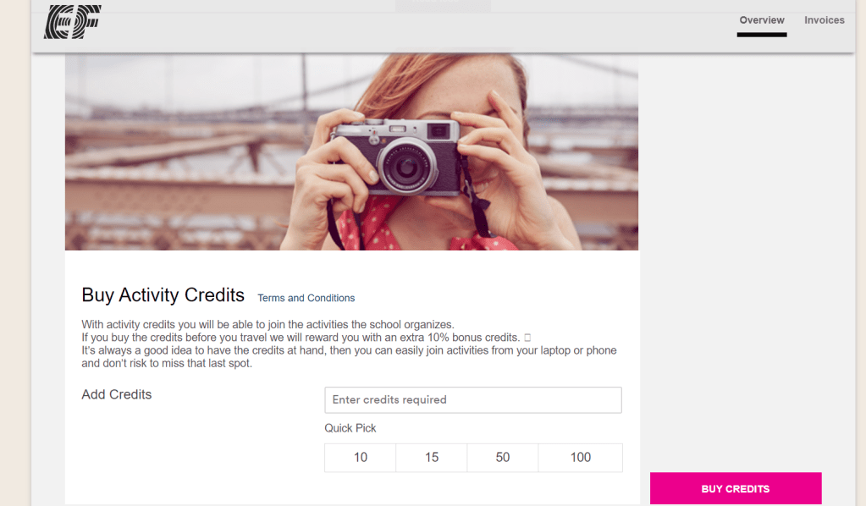Focus the Enter credits required field

tap(472, 399)
